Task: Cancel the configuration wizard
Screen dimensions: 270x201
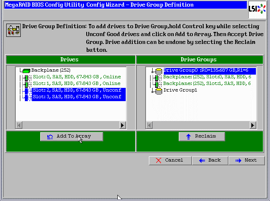Action: click(170, 160)
